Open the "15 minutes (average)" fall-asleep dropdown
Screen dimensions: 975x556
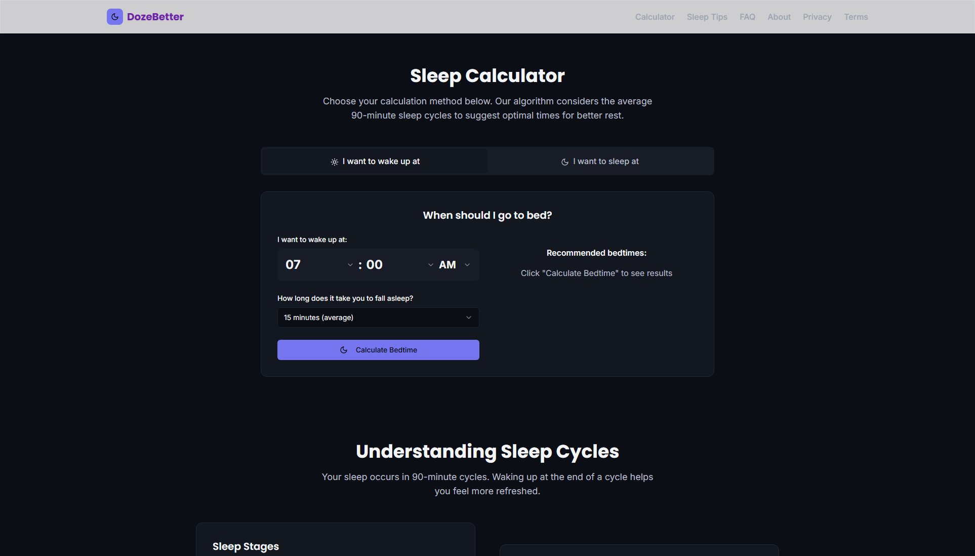coord(378,317)
